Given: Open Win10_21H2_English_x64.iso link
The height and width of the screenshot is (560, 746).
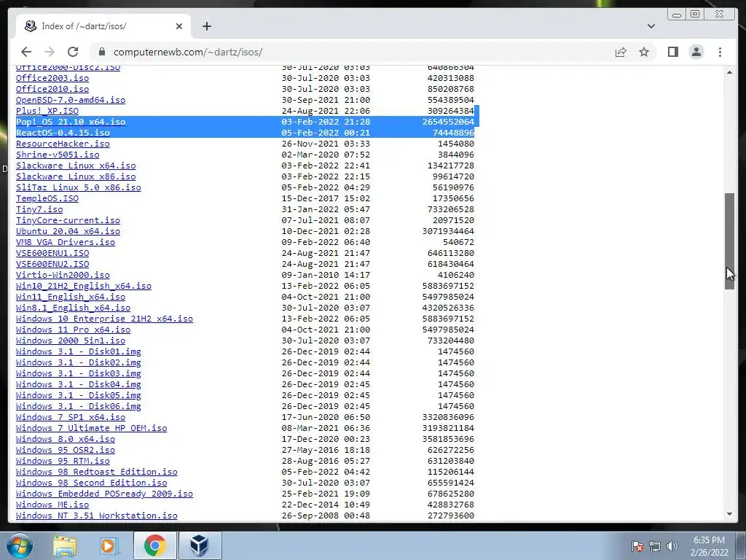Looking at the screenshot, I should click(x=84, y=286).
